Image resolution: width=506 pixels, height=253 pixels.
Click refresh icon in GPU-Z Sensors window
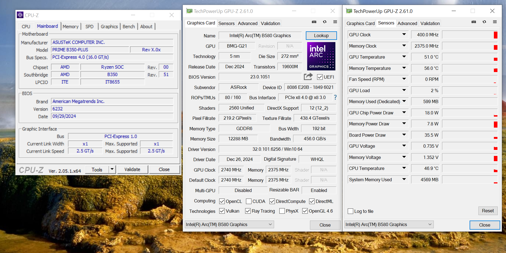[484, 22]
